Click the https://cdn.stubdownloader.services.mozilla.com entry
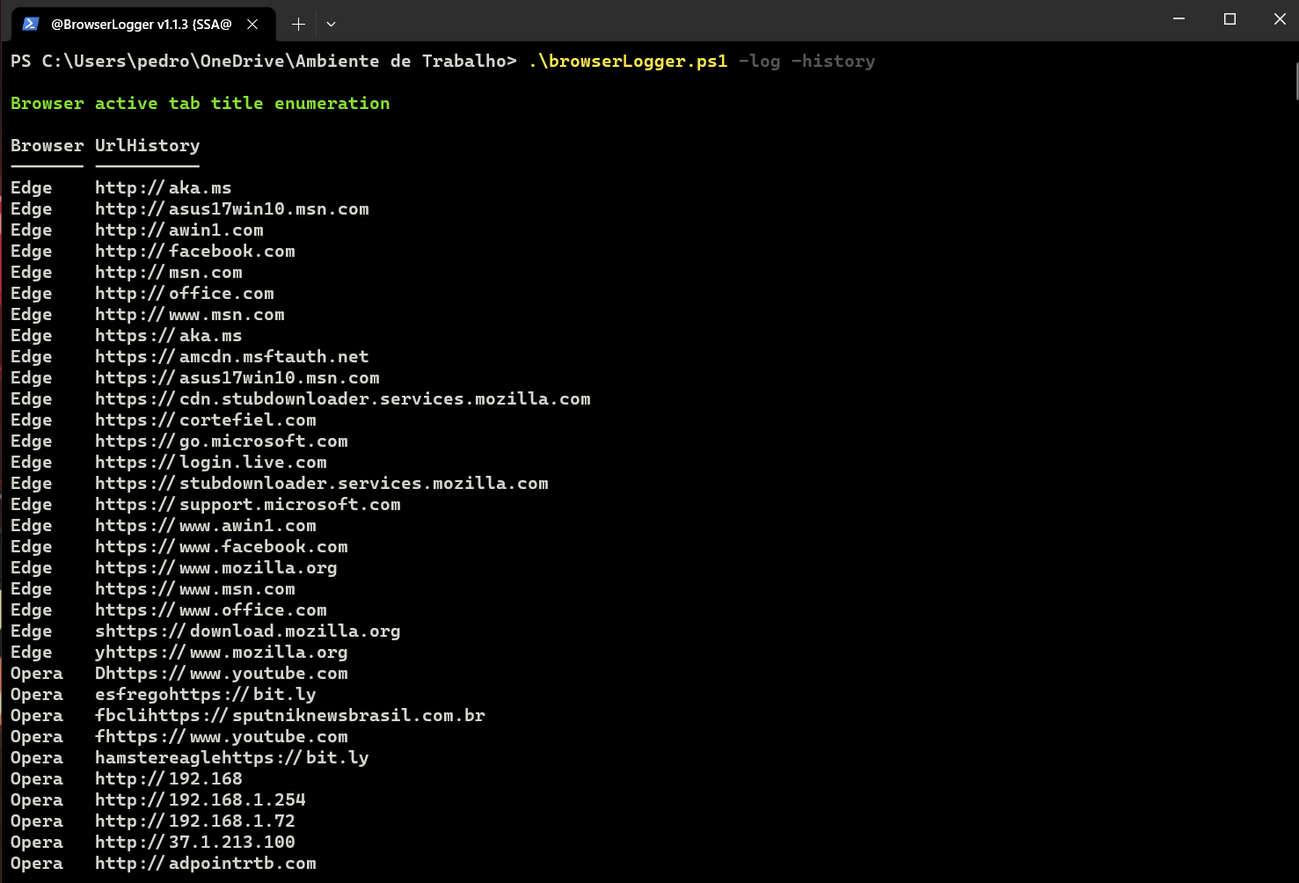 tap(343, 398)
